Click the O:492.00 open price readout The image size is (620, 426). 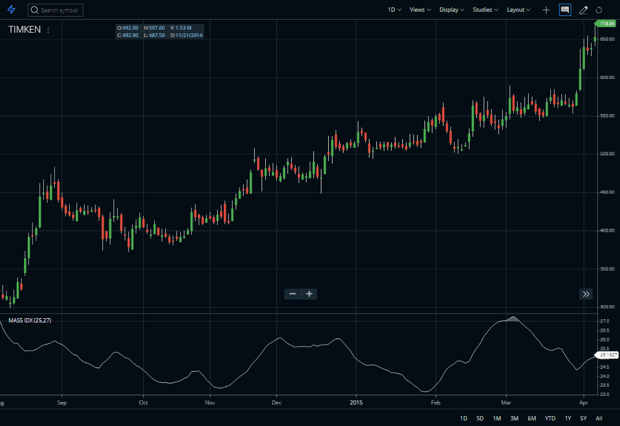(128, 28)
